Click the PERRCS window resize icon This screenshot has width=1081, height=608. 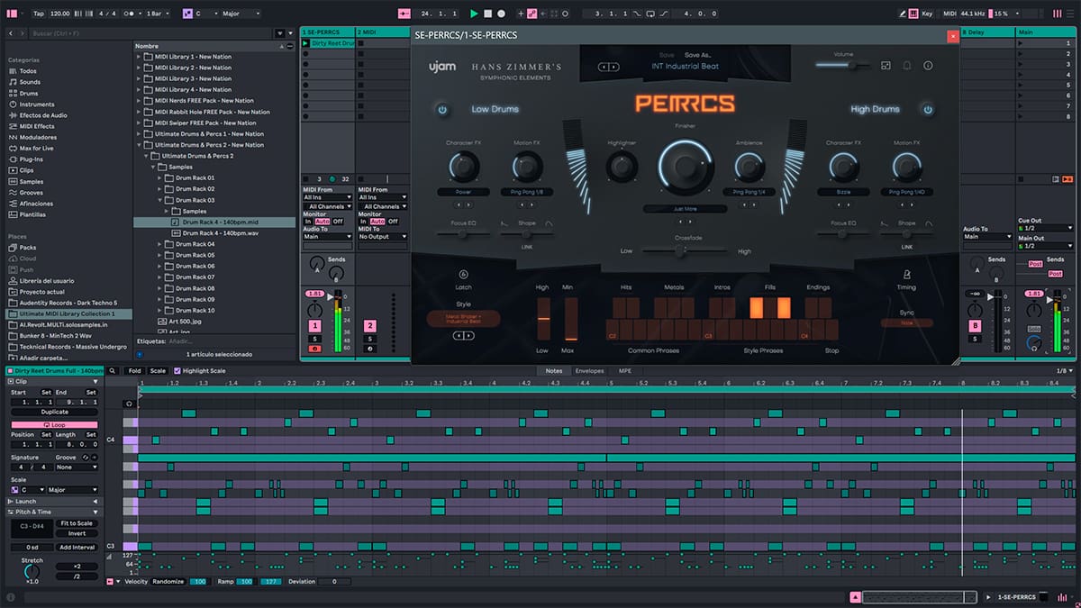886,66
